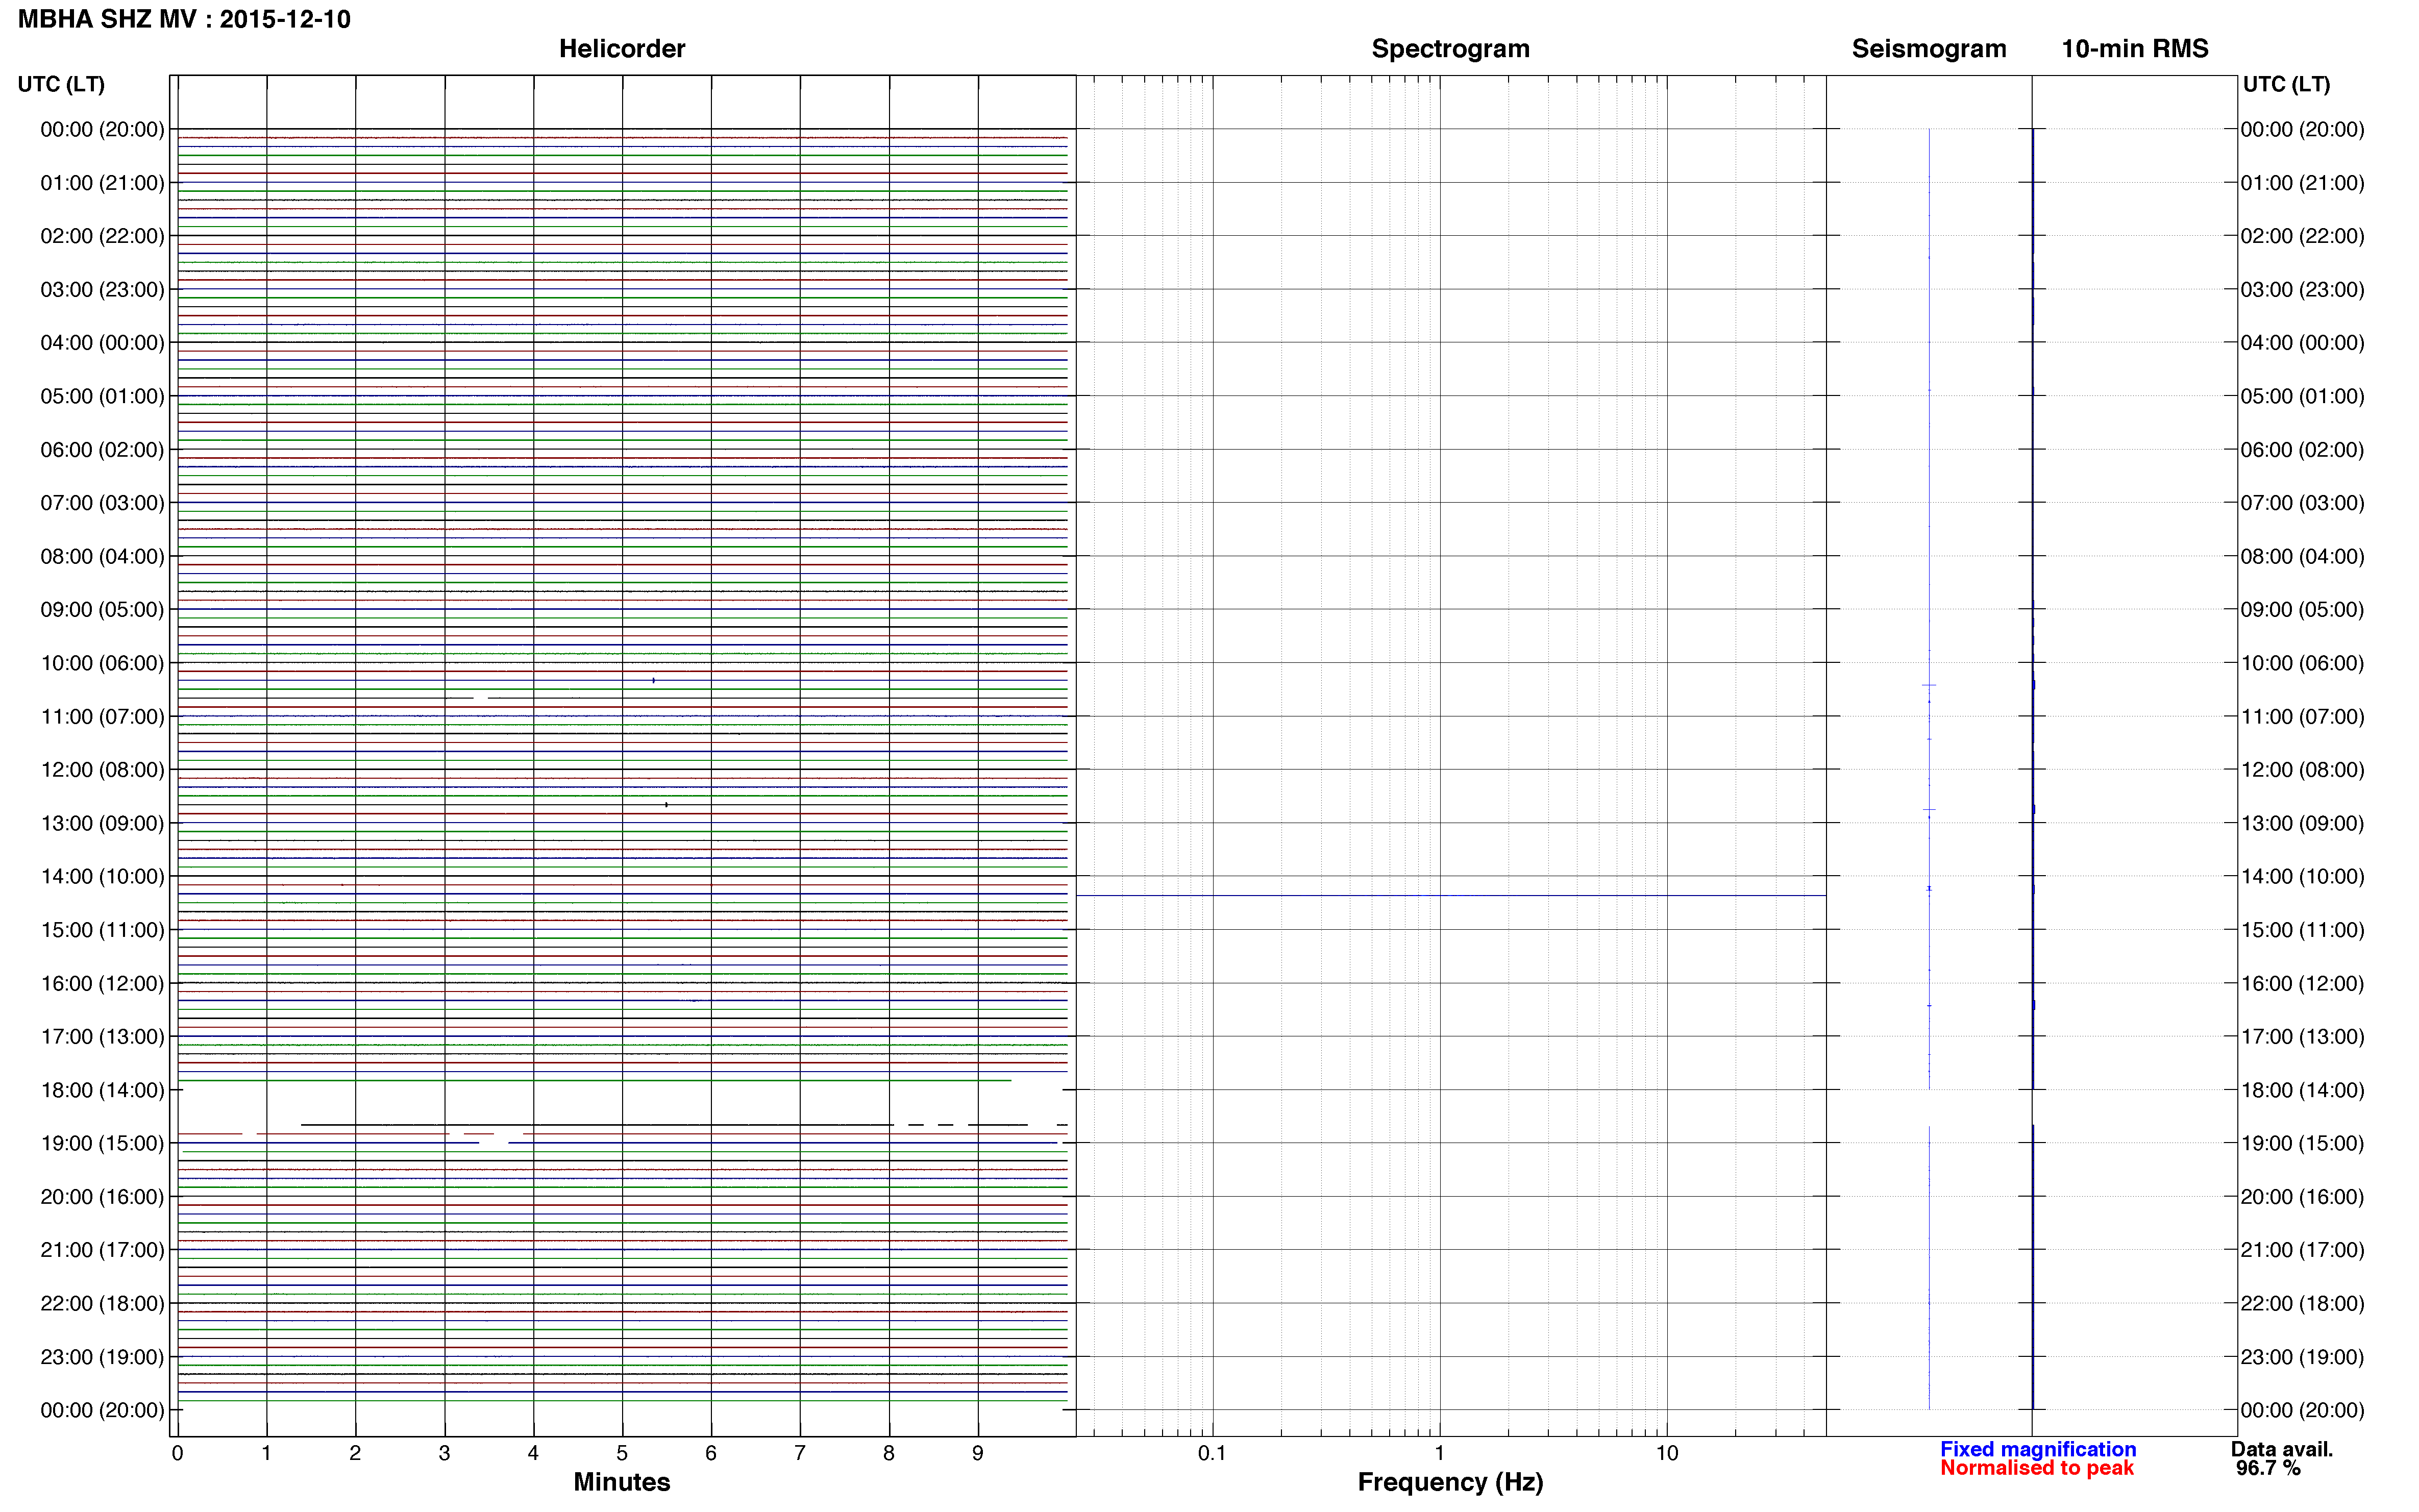The width and height of the screenshot is (2419, 1512).
Task: Click the UTC (LT) label beside the Helicorder axis
Action: 61,84
